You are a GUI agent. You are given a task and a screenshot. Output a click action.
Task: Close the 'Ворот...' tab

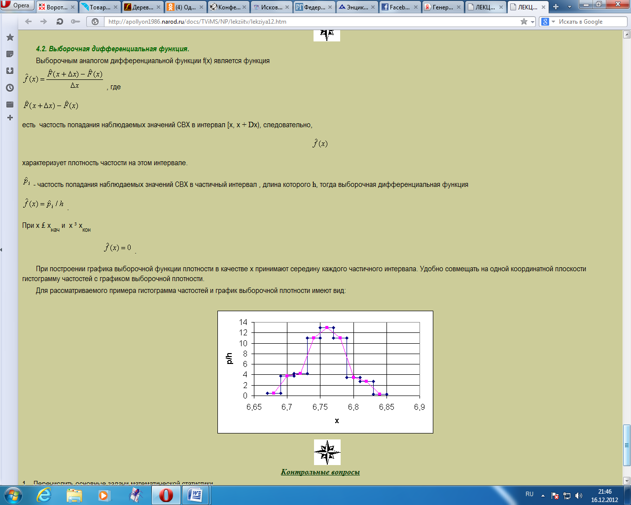[73, 7]
